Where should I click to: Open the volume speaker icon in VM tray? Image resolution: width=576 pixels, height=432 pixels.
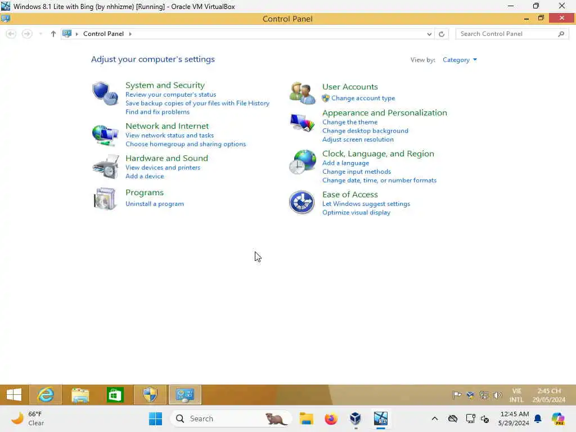point(497,395)
